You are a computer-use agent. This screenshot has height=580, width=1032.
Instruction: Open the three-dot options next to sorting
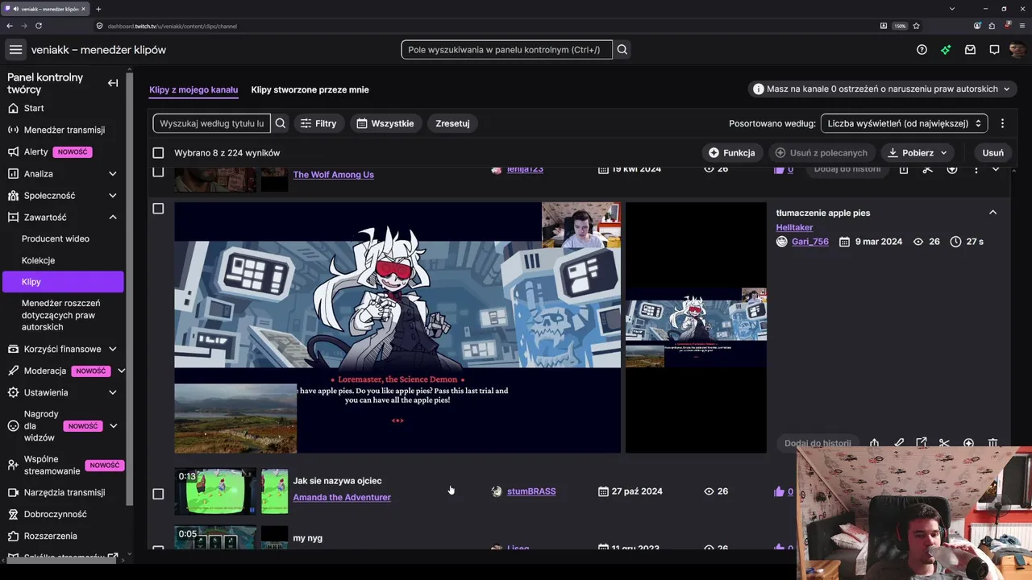pos(1002,123)
